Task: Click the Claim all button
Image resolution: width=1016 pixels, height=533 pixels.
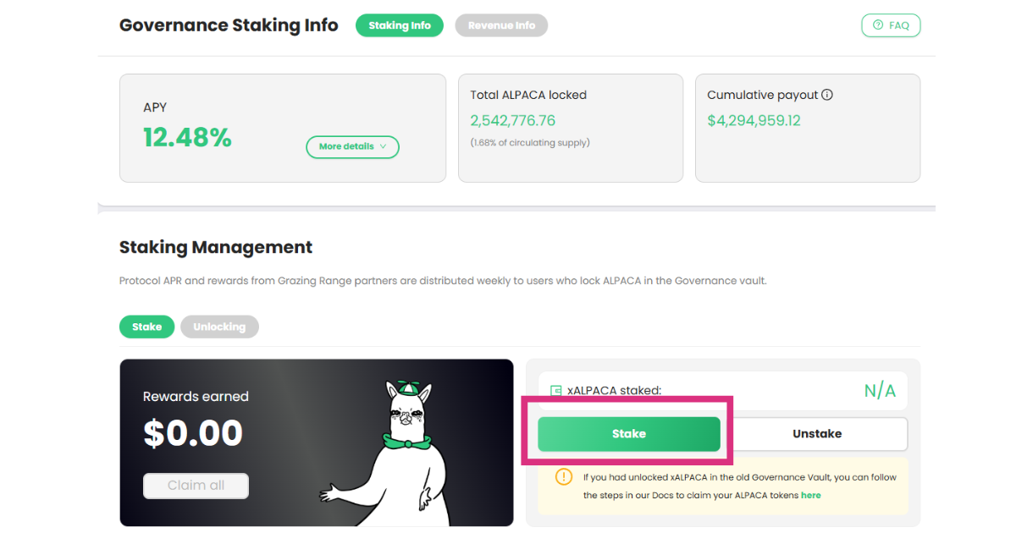Action: click(196, 486)
